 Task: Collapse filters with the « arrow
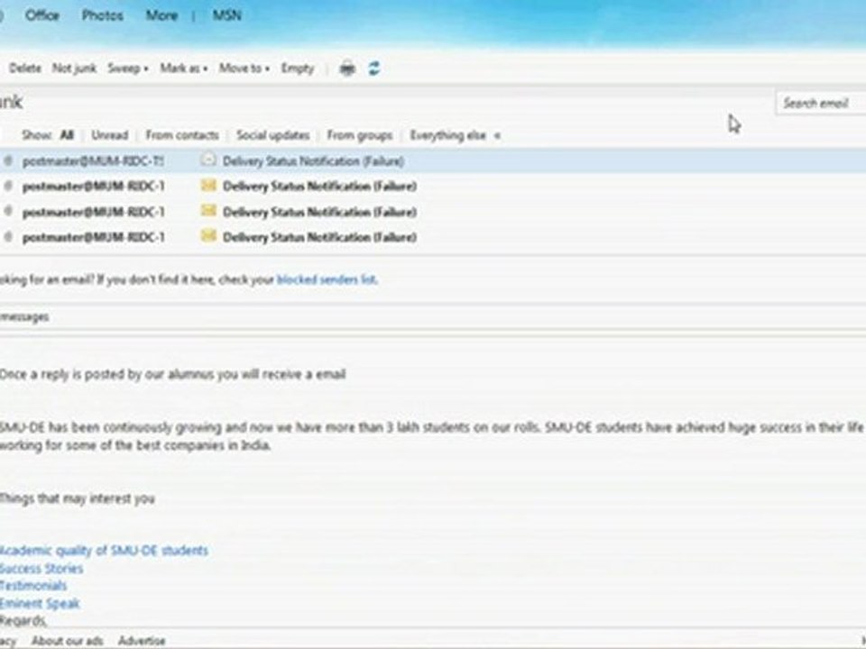point(497,136)
